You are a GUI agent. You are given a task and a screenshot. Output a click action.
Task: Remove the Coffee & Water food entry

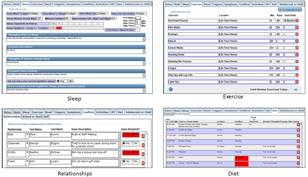click(298, 130)
